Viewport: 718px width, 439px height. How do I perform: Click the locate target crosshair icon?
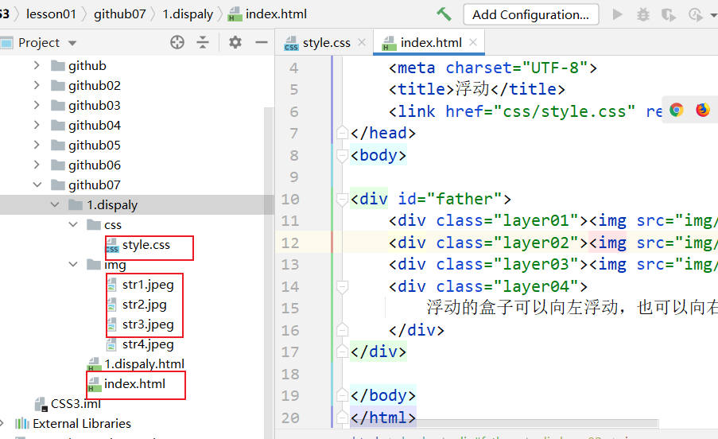click(177, 42)
